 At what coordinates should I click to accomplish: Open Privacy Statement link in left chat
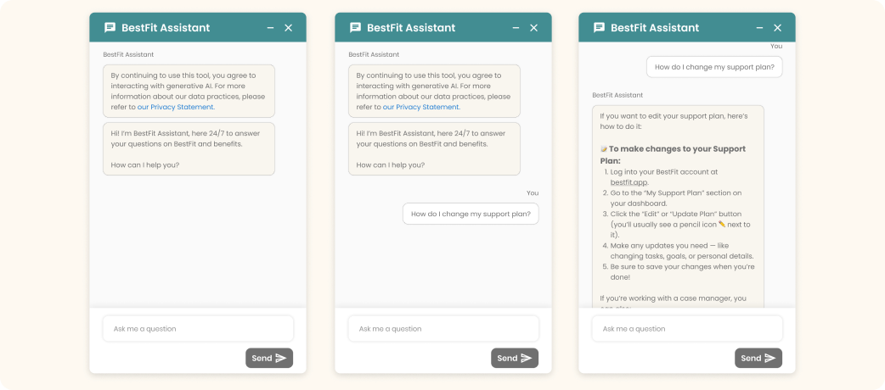pyautogui.click(x=176, y=107)
